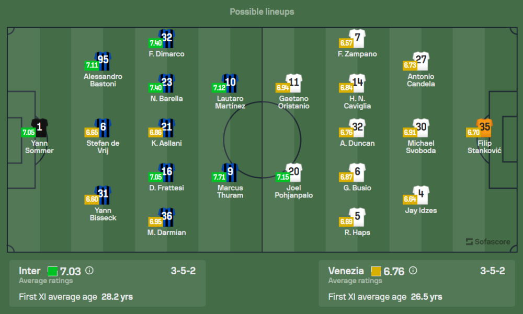Select Antonio Candela's number 27 shirt

click(x=421, y=61)
